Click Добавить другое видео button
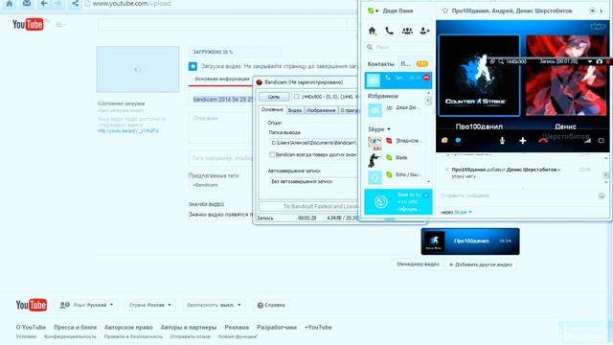The height and width of the screenshot is (345, 613). tap(481, 264)
